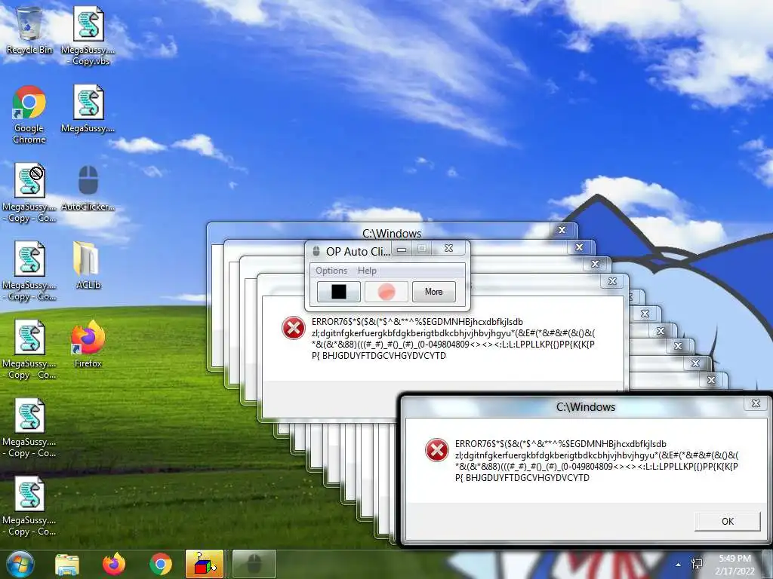Select the MegaSussy icon with the blocked badge
Viewport: 773px width, 579px height.
point(29,192)
